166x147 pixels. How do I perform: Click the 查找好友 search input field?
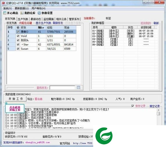(62, 88)
